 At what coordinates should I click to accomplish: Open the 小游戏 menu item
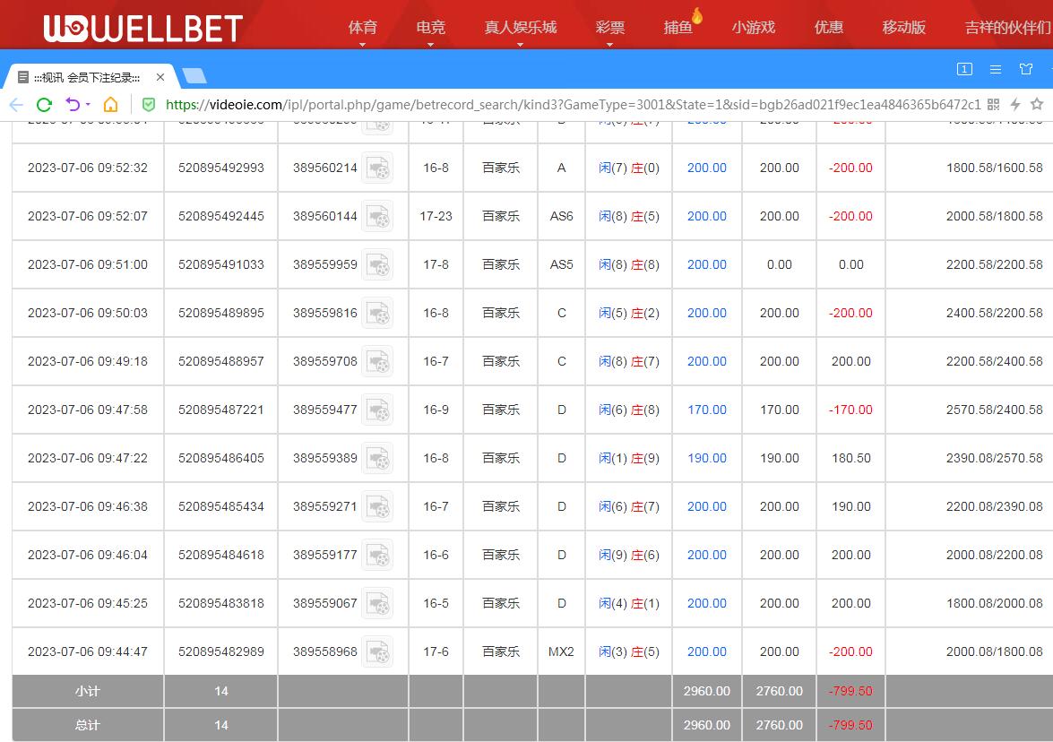tap(754, 28)
